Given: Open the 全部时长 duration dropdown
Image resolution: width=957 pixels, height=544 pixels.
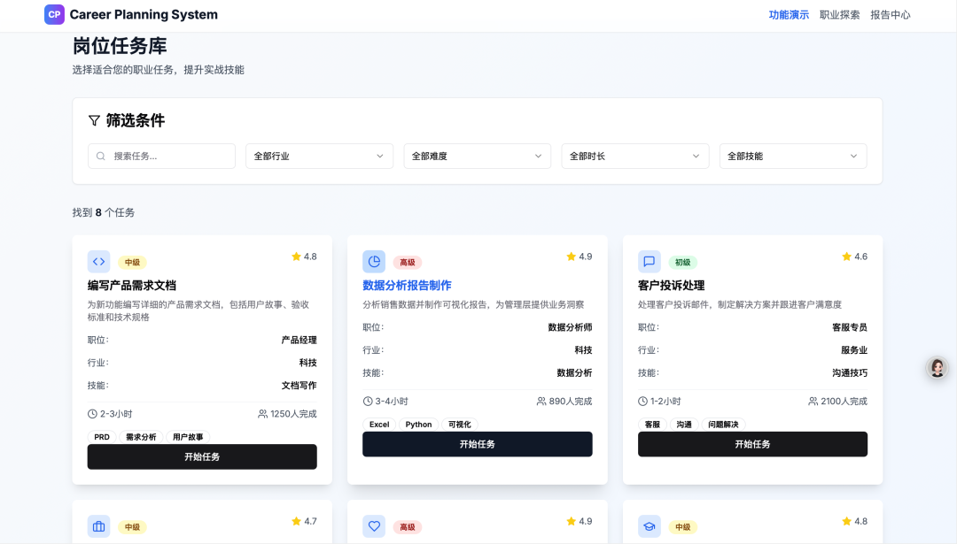Looking at the screenshot, I should (634, 156).
